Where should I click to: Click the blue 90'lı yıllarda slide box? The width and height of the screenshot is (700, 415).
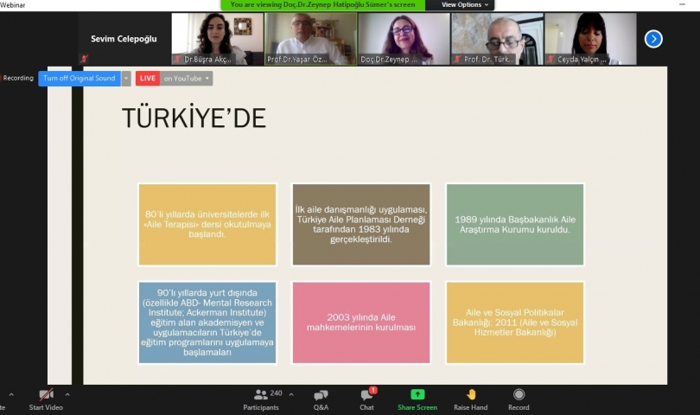207,322
